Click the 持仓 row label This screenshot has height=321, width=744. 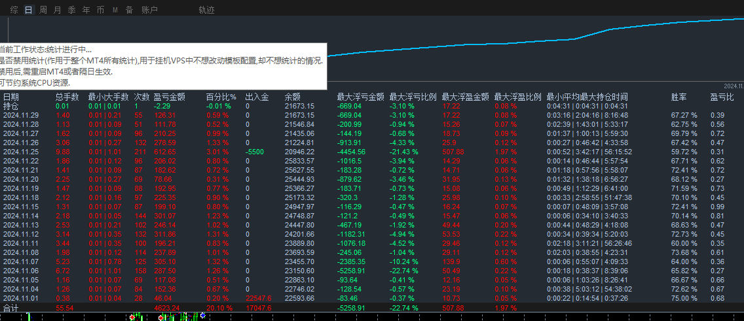tap(10, 106)
